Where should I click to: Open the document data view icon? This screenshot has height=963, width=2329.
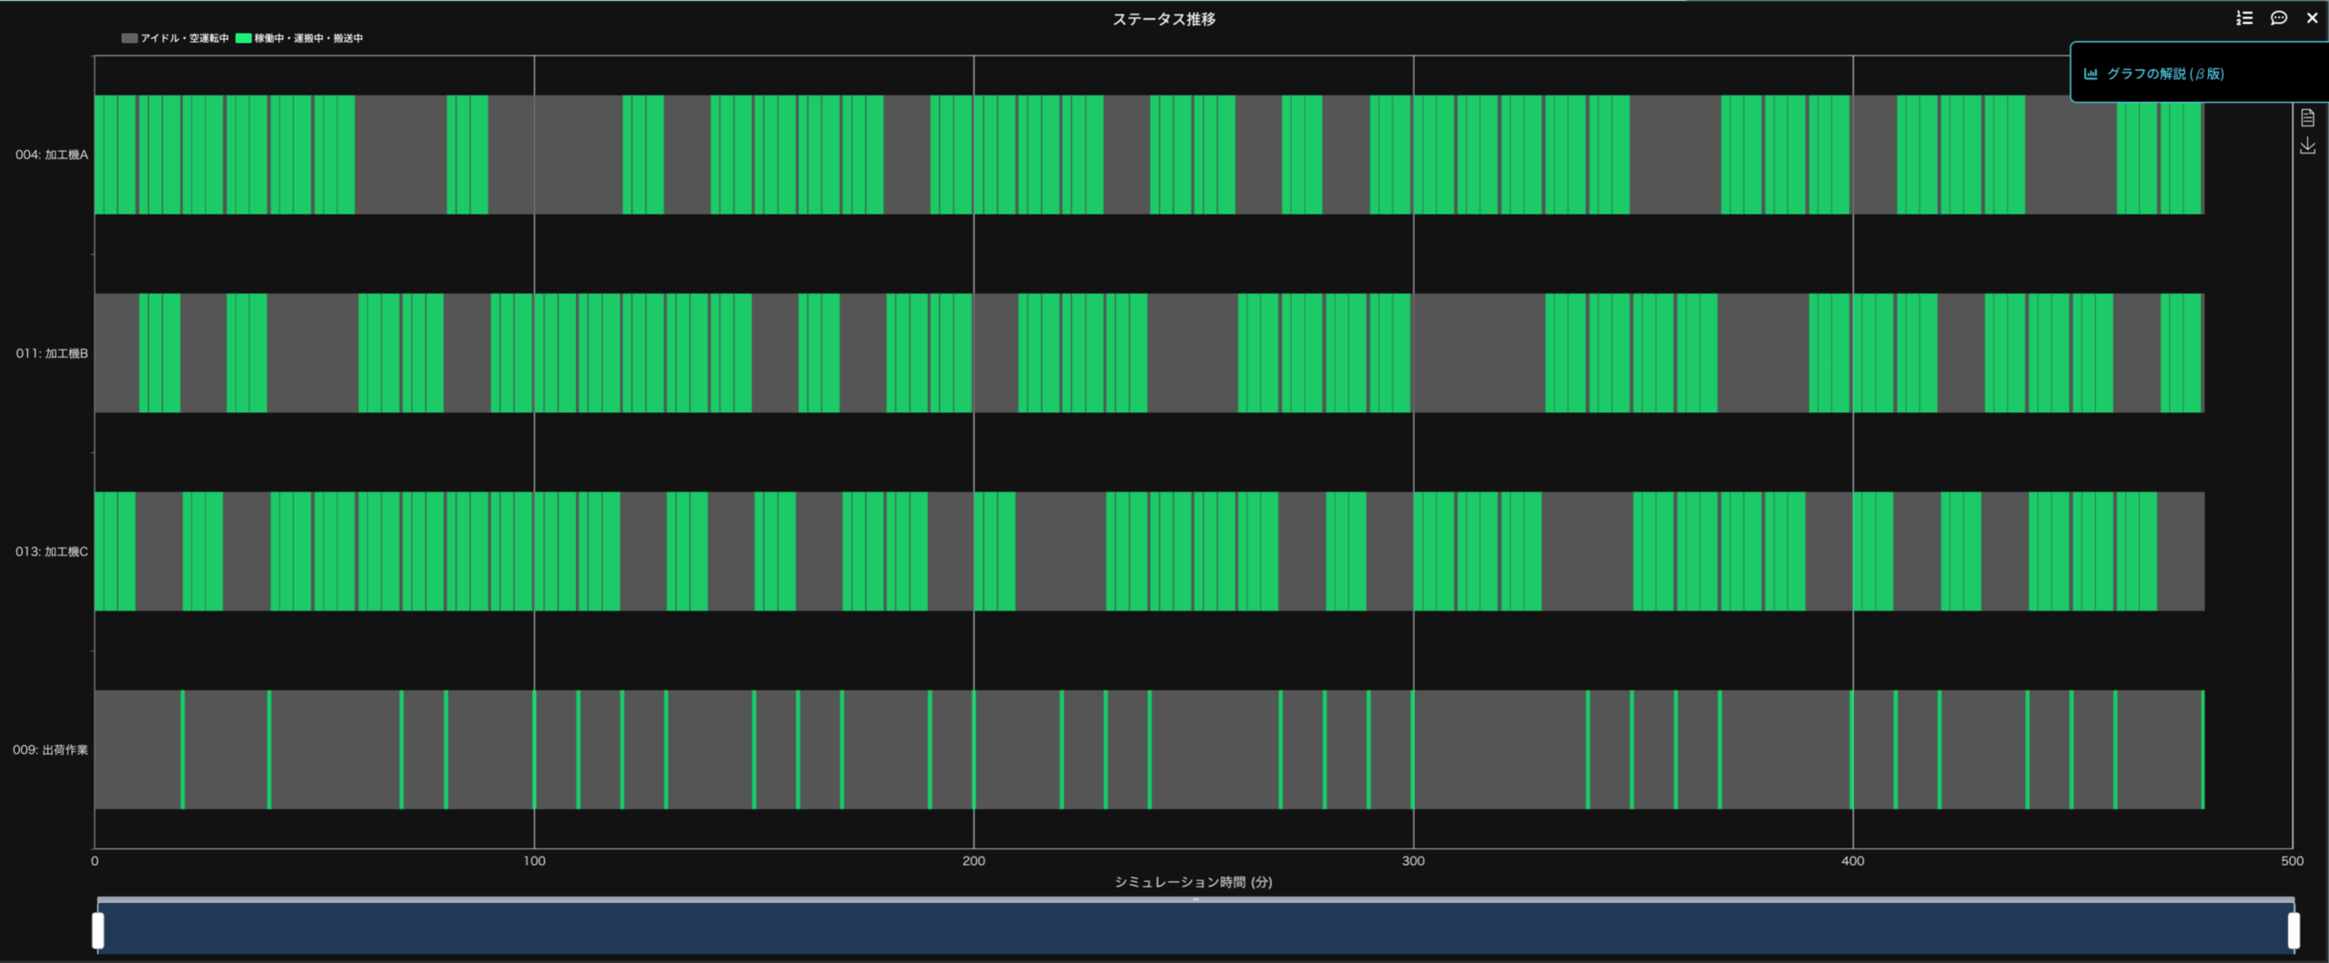click(2307, 117)
